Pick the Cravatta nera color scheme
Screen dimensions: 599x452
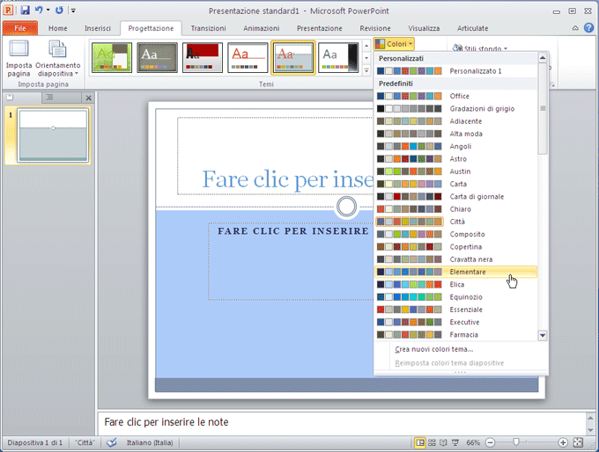(455, 259)
